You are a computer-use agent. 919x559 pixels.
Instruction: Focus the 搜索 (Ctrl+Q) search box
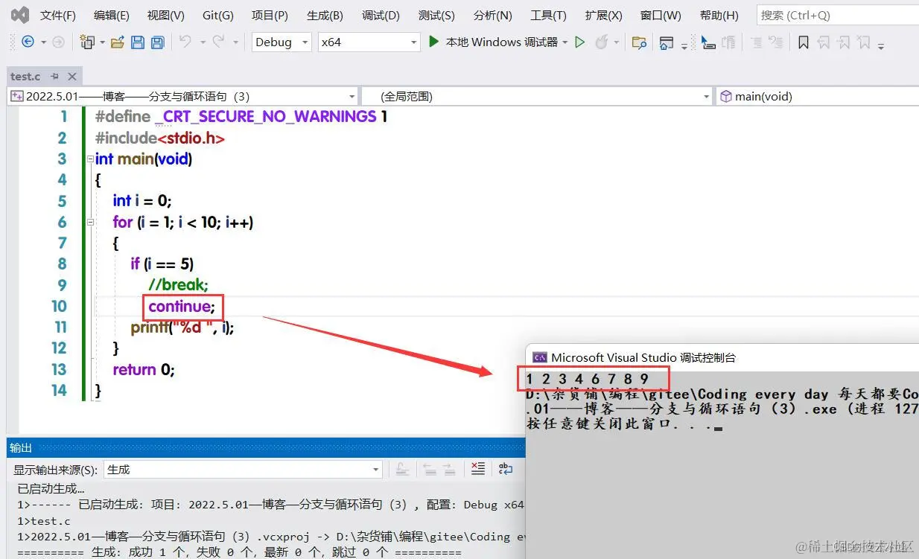837,15
